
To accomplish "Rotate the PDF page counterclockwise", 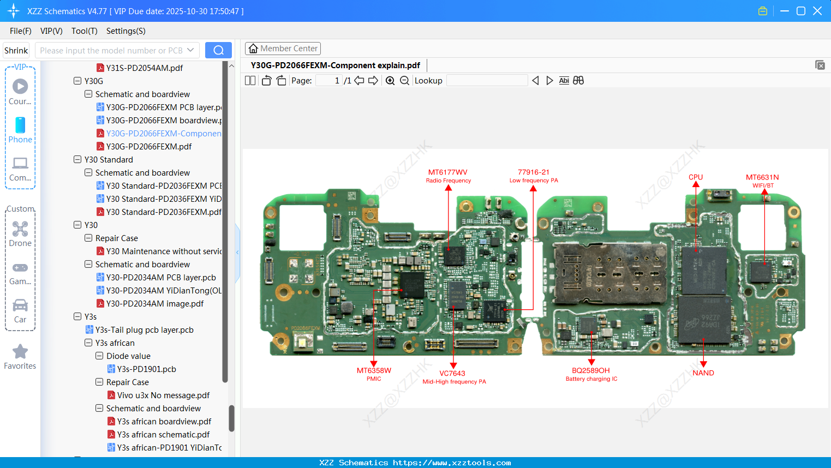I will coord(266,80).
